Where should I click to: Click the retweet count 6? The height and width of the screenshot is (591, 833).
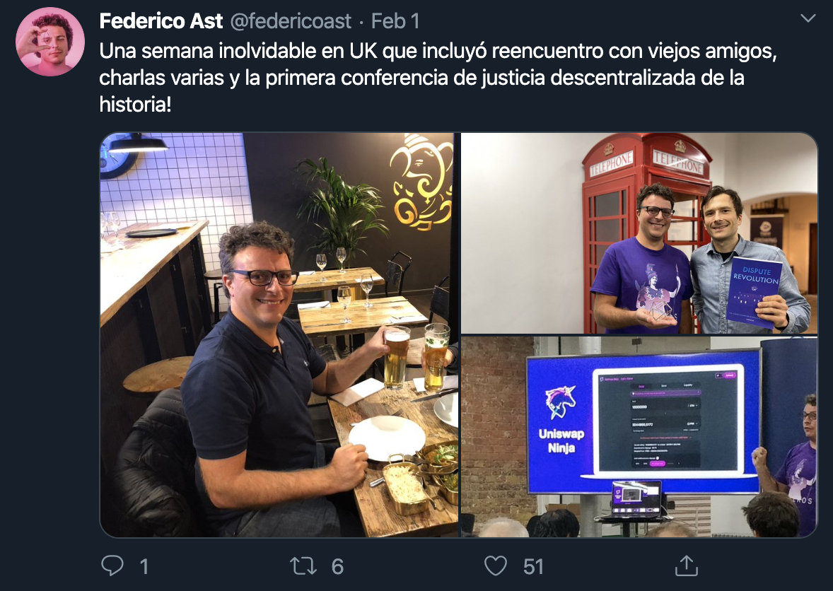click(x=337, y=566)
